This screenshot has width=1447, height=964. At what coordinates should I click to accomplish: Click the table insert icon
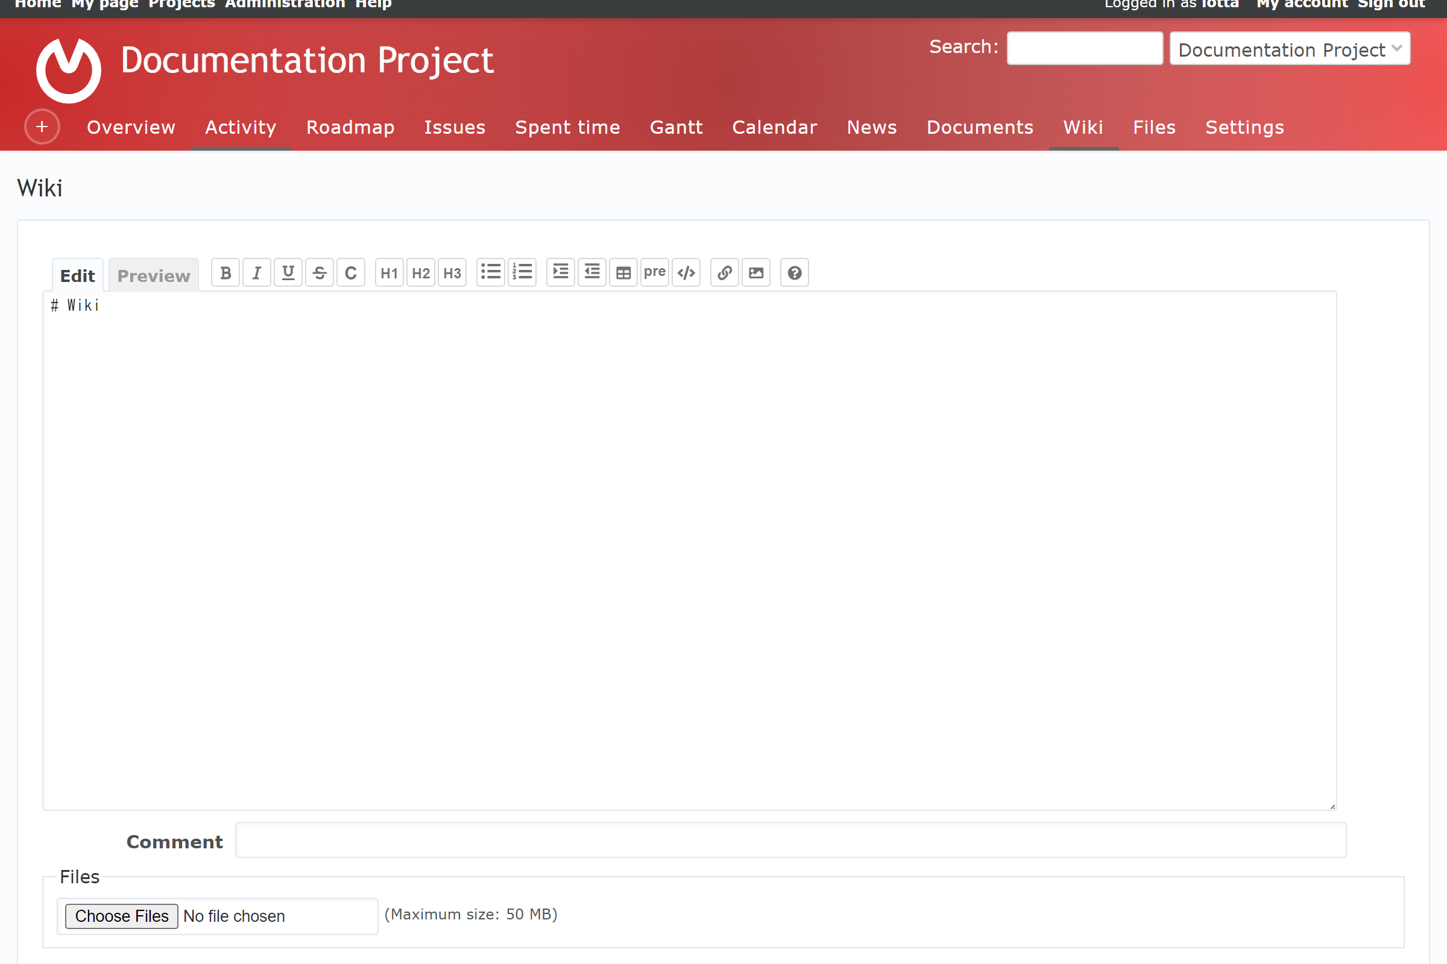[623, 272]
